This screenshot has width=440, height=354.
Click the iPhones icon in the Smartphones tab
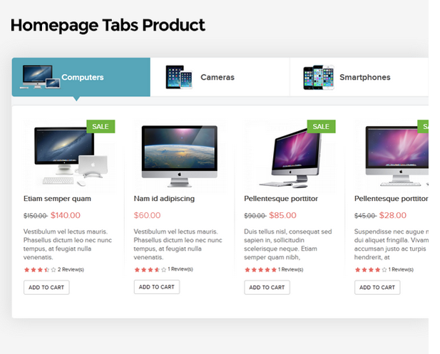click(319, 78)
